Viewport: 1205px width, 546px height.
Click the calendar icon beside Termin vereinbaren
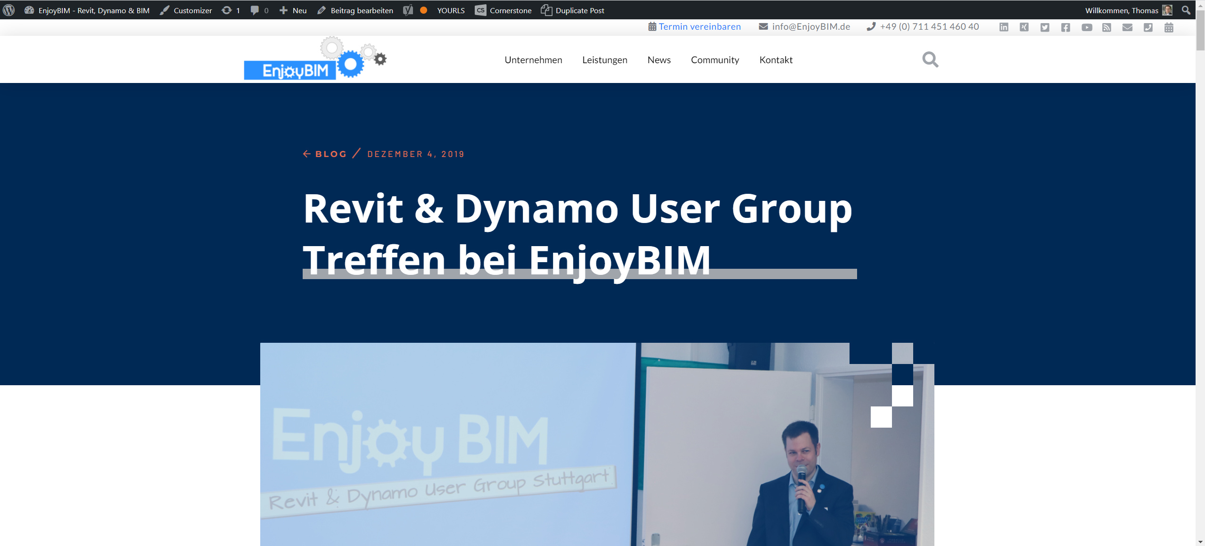coord(652,26)
